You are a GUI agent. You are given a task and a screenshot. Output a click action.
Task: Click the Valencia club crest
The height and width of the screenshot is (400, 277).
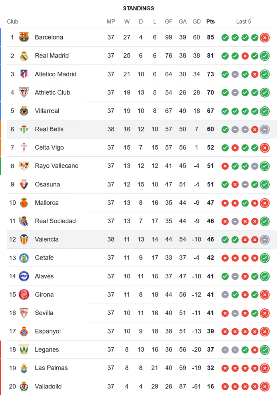[24, 239]
